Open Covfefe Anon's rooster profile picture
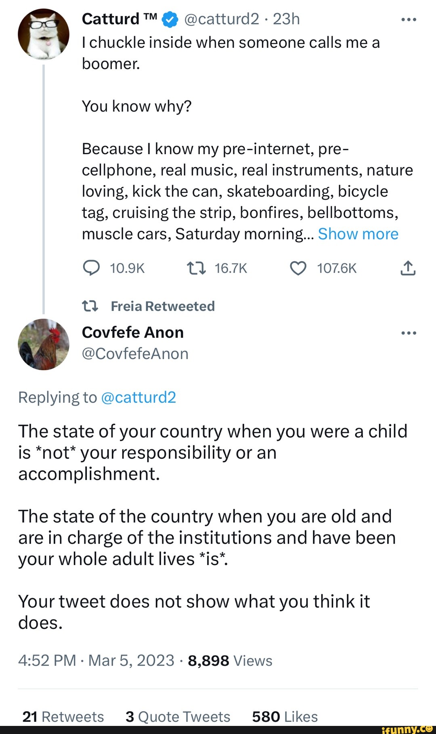 click(43, 344)
